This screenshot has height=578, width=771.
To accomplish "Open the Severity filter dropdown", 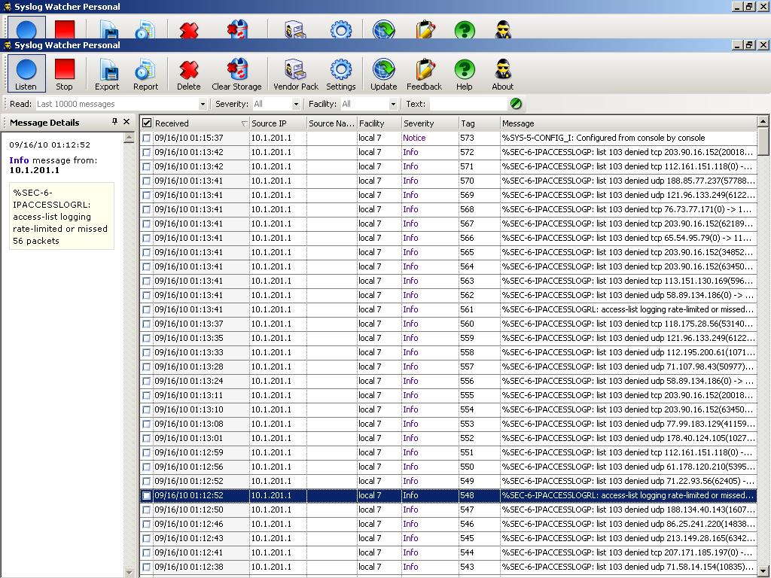I will [296, 104].
